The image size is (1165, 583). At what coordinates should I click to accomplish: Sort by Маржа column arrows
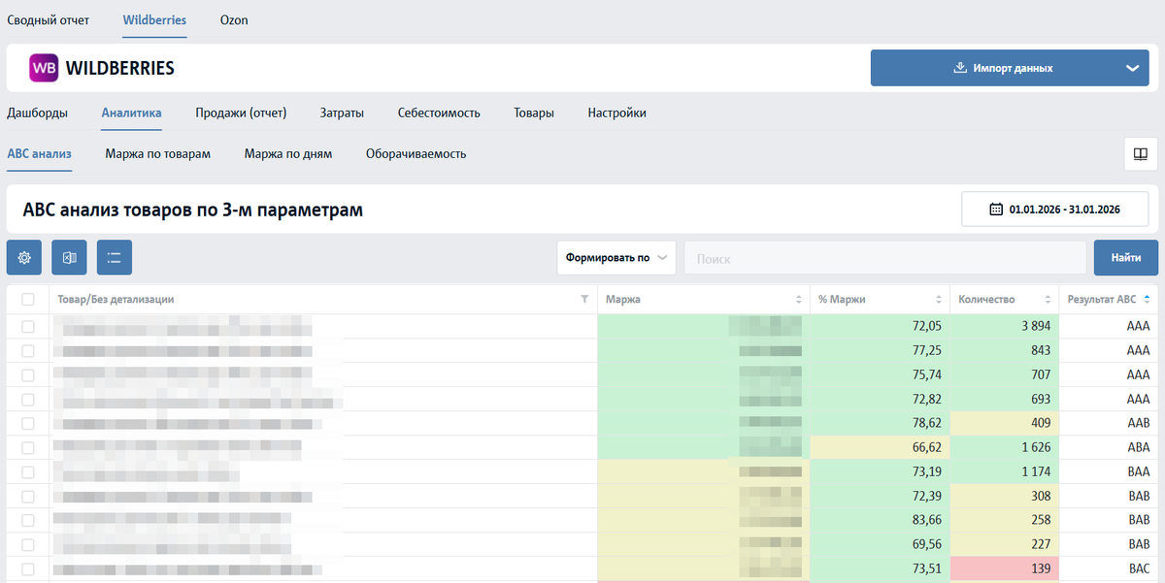tap(799, 300)
